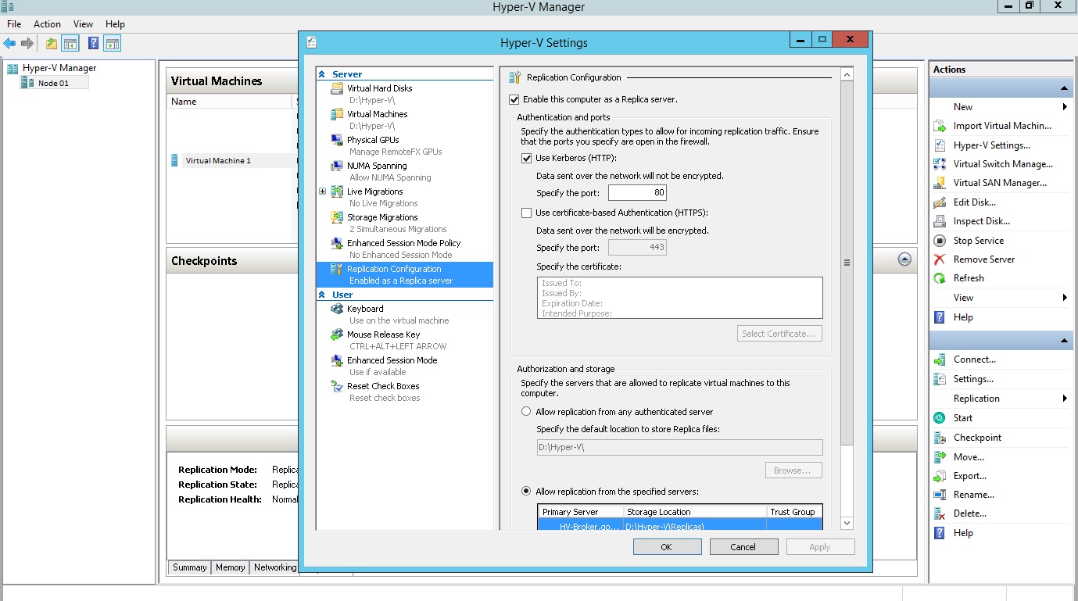
Task: Switch to the Networking tab
Action: click(274, 568)
